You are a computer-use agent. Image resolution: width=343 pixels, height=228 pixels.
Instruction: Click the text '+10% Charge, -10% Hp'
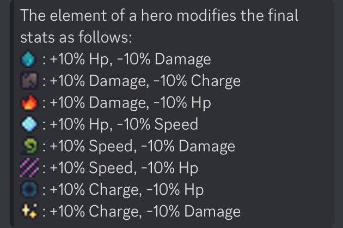pyautogui.click(x=127, y=190)
